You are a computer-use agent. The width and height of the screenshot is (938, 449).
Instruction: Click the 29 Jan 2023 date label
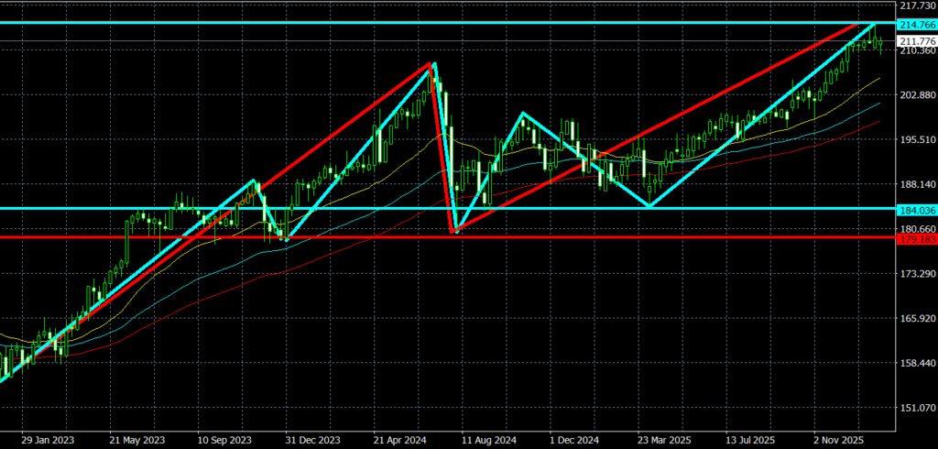(x=46, y=439)
